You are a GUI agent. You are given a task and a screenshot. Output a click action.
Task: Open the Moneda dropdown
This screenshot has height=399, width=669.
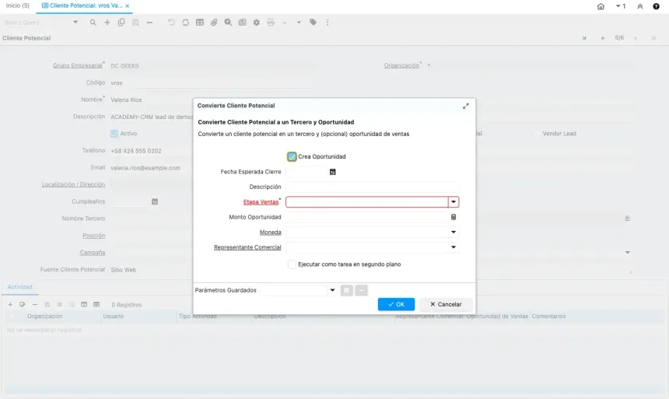coord(454,232)
